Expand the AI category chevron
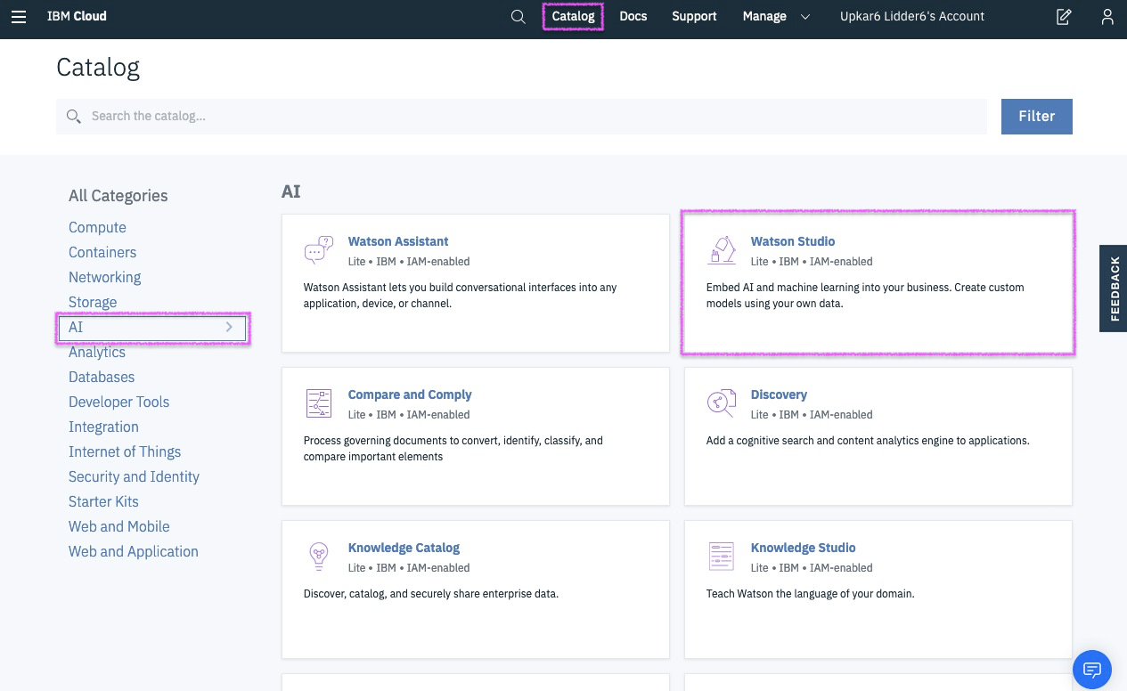This screenshot has height=691, width=1127. [x=229, y=327]
